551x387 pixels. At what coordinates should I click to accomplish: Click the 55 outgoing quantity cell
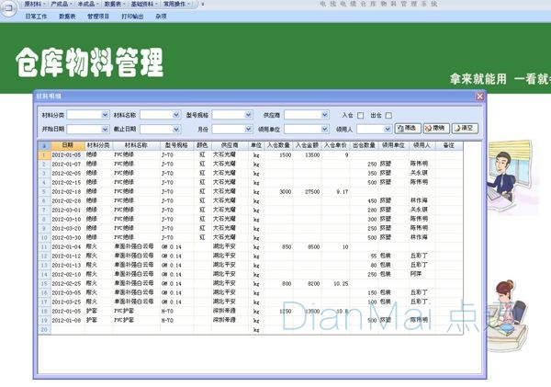pos(364,256)
